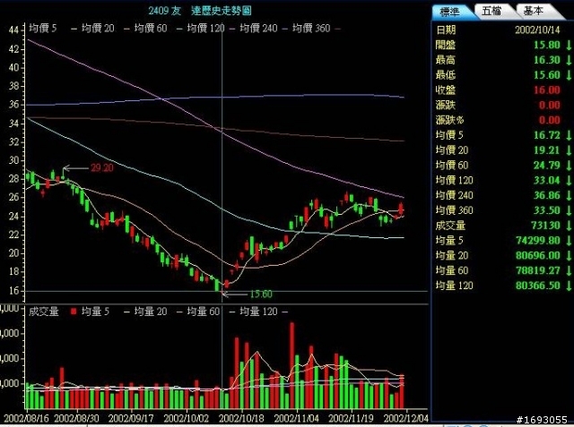This screenshot has width=574, height=427.
Task: Click the red 均量 5 legend marker
Action: pyautogui.click(x=74, y=312)
